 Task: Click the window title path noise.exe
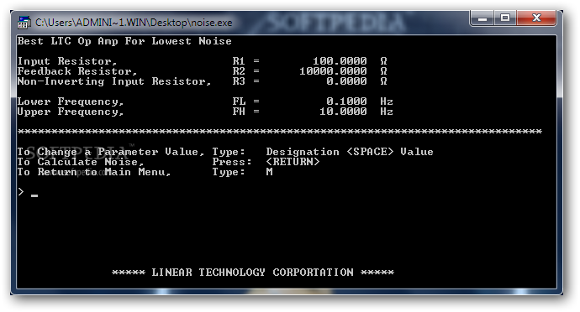pos(134,23)
